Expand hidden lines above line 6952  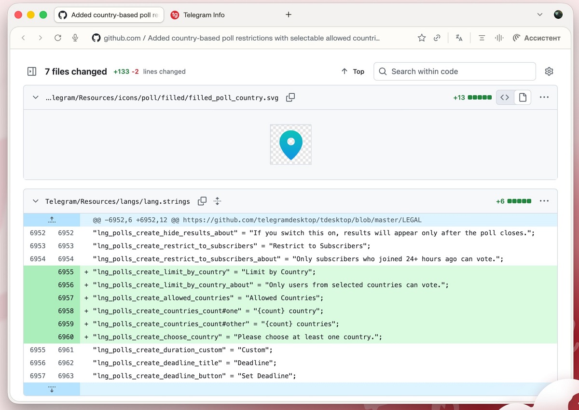(x=52, y=220)
